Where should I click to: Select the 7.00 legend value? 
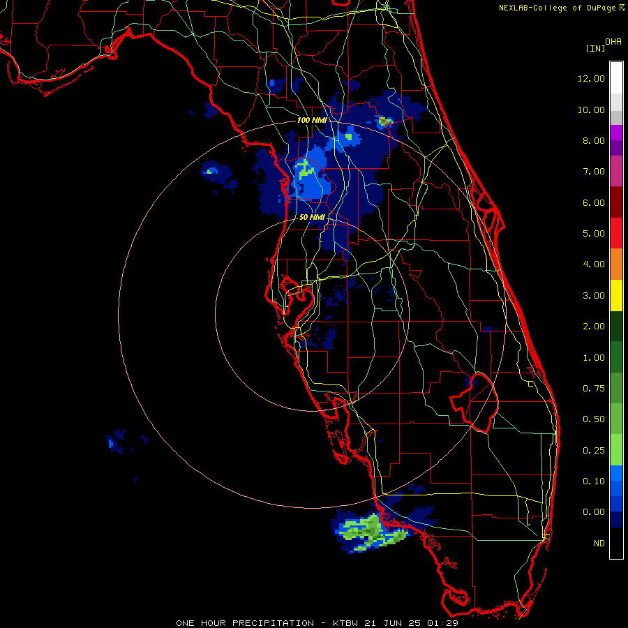pos(594,172)
